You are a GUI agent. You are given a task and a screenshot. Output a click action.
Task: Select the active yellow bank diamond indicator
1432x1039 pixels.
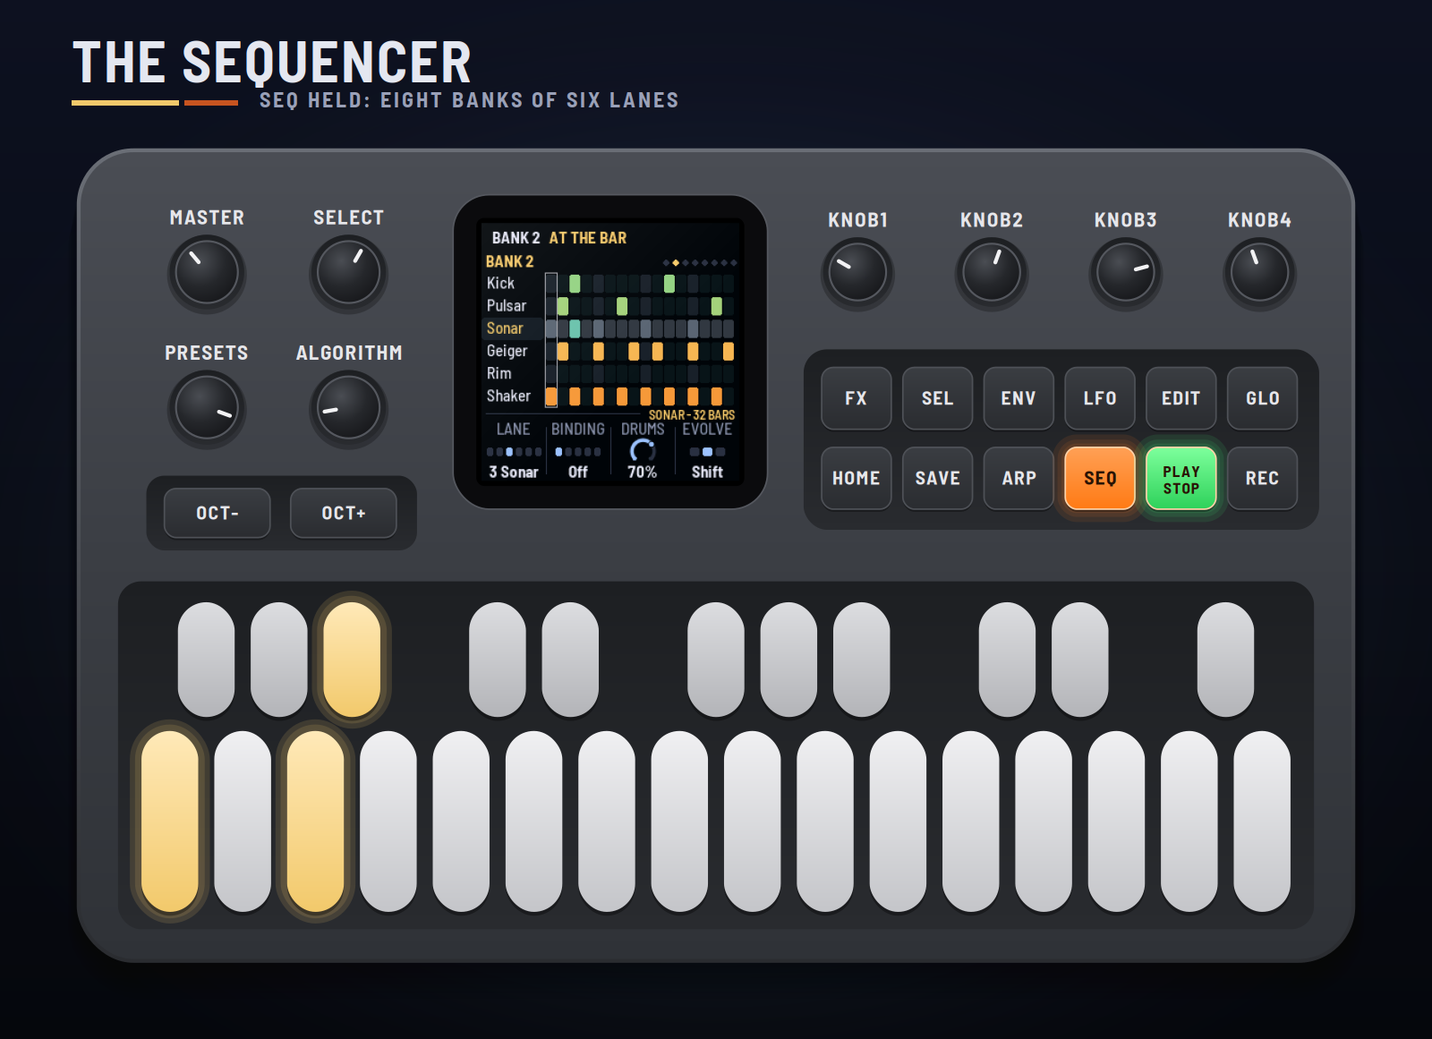coord(676,263)
